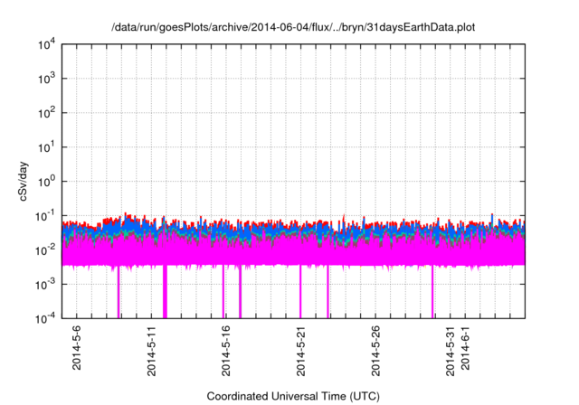
Task: Click the cSv/day y-axis label
Action: (x=25, y=181)
